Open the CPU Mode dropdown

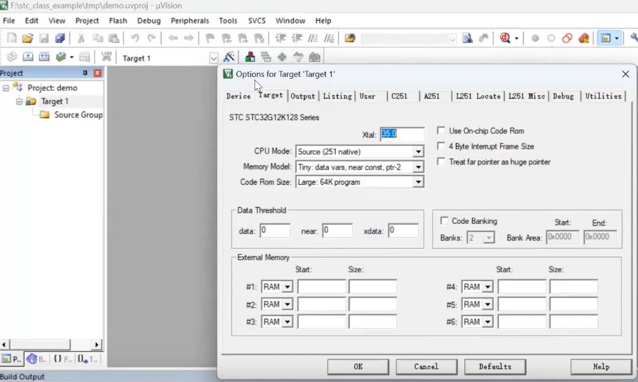coord(418,152)
